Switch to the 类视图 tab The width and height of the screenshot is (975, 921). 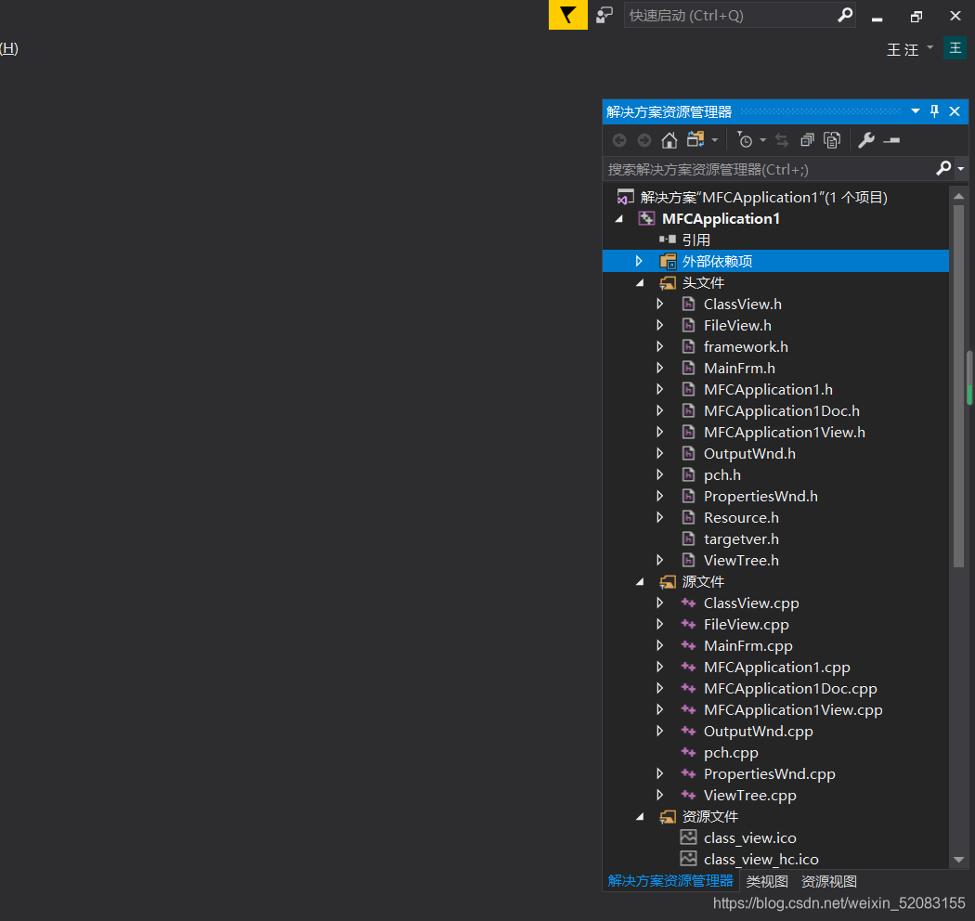(x=767, y=881)
